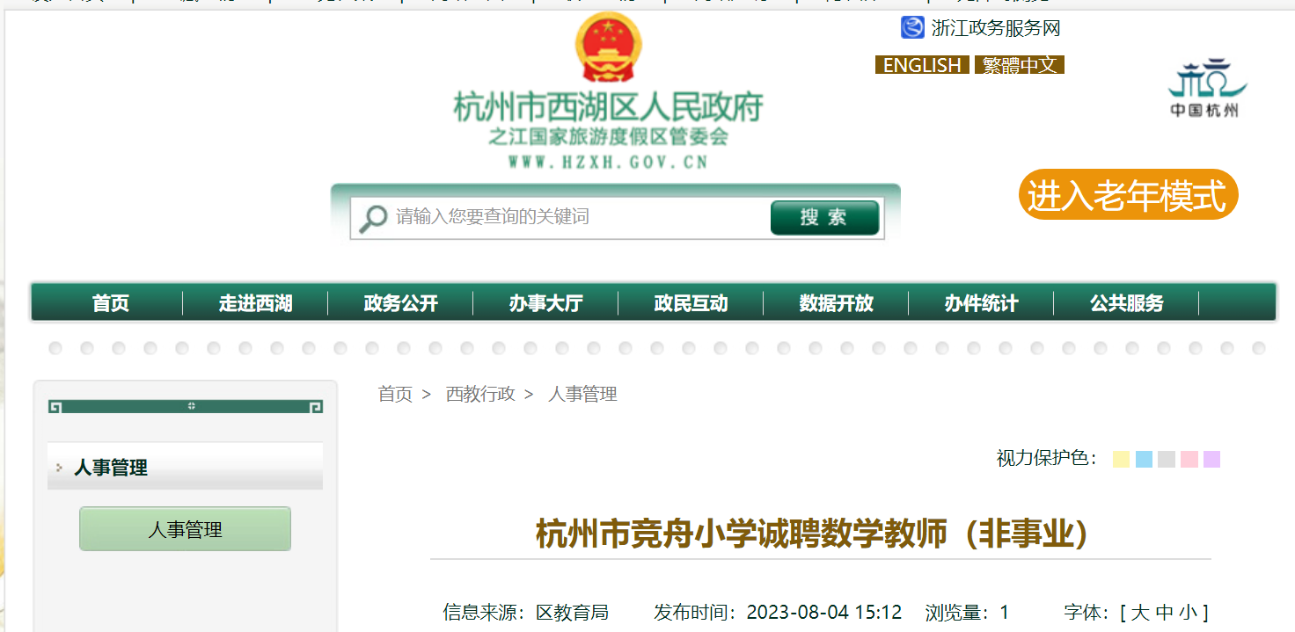Viewport: 1295px width, 632px height.
Task: Click the magnifying glass search icon
Action: 373,217
